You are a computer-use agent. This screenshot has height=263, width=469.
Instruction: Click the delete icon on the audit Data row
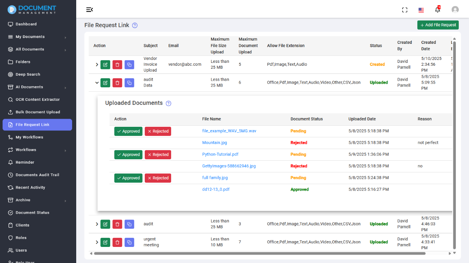[117, 83]
